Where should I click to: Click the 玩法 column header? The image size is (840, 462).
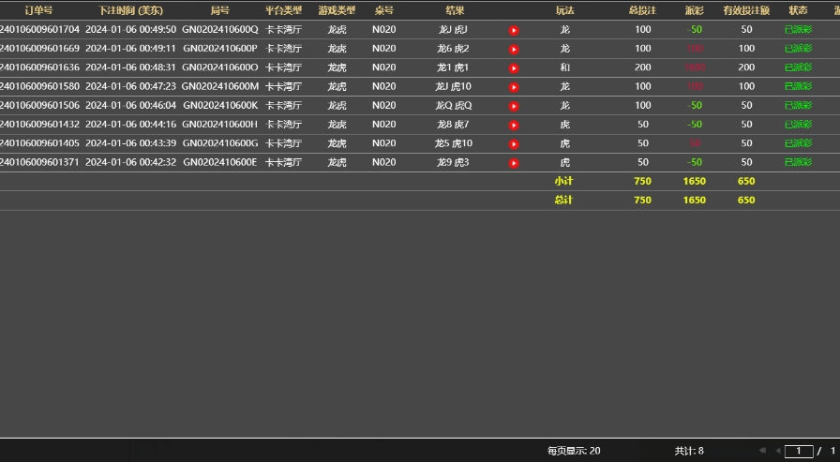pyautogui.click(x=564, y=10)
